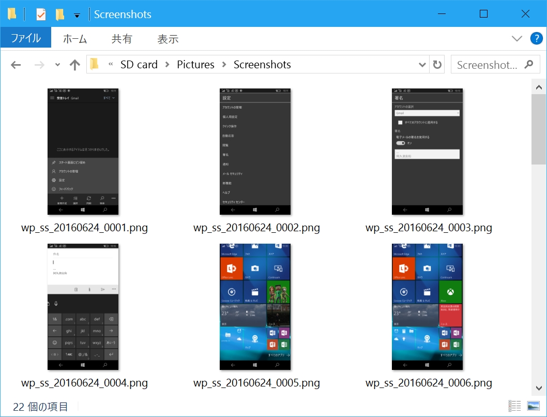Viewport: 547px width, 417px height.
Task: Open the address bar history dropdown
Action: pos(422,64)
